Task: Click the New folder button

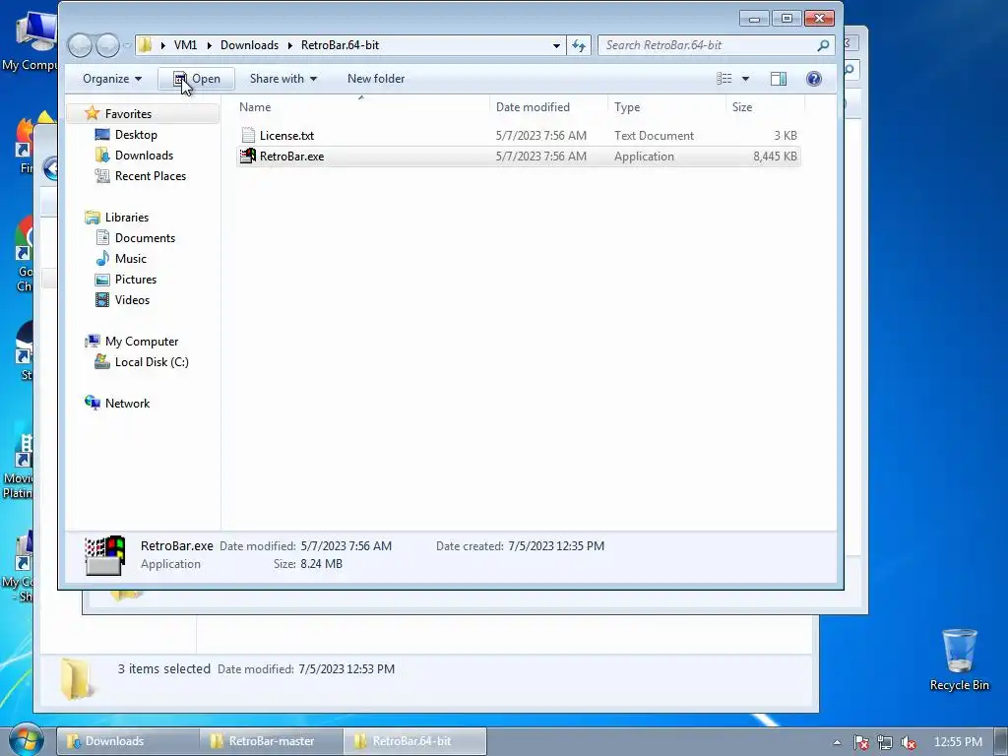Action: (376, 79)
